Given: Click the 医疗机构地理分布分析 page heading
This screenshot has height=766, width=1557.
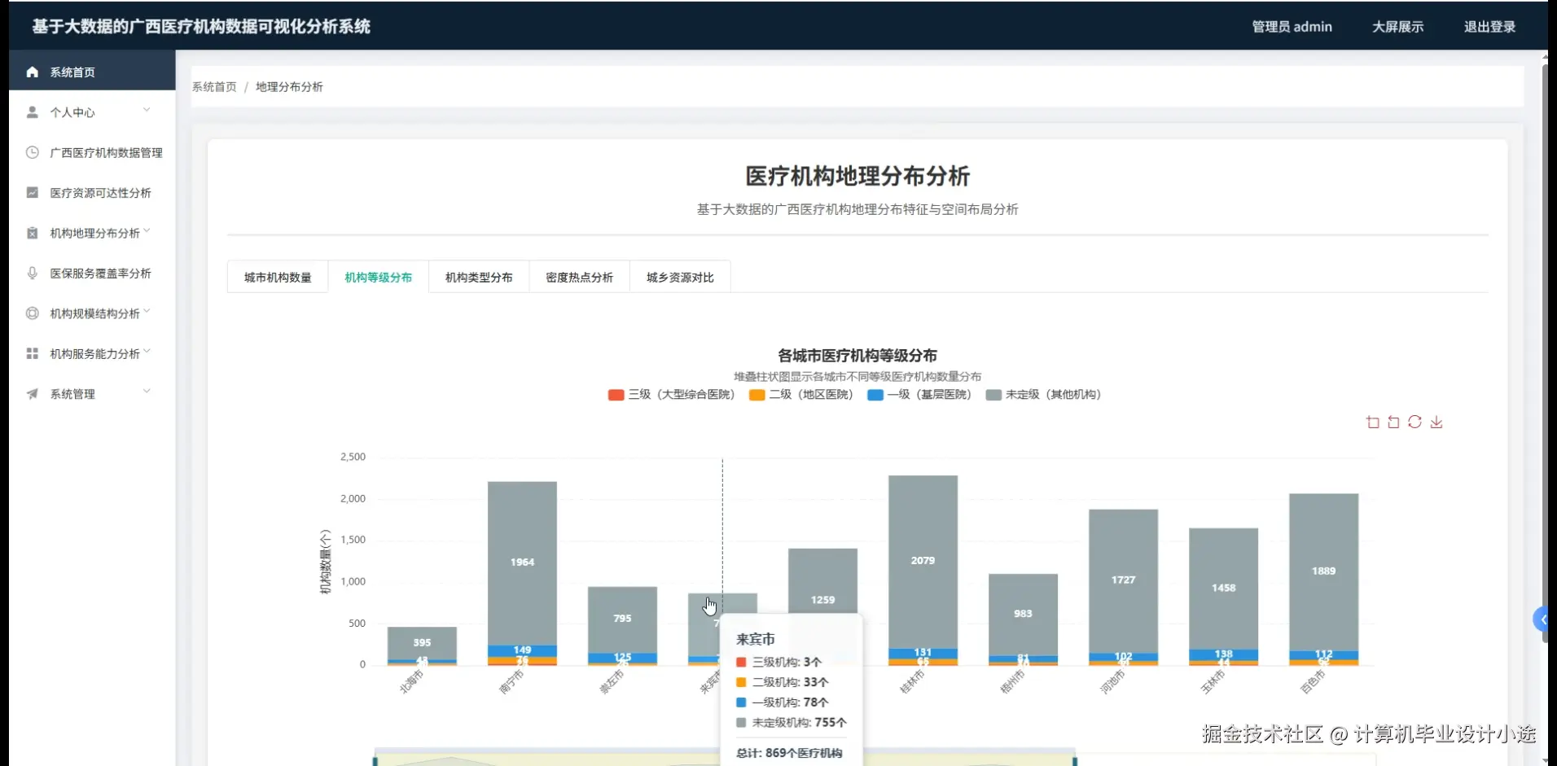Looking at the screenshot, I should (x=857, y=176).
